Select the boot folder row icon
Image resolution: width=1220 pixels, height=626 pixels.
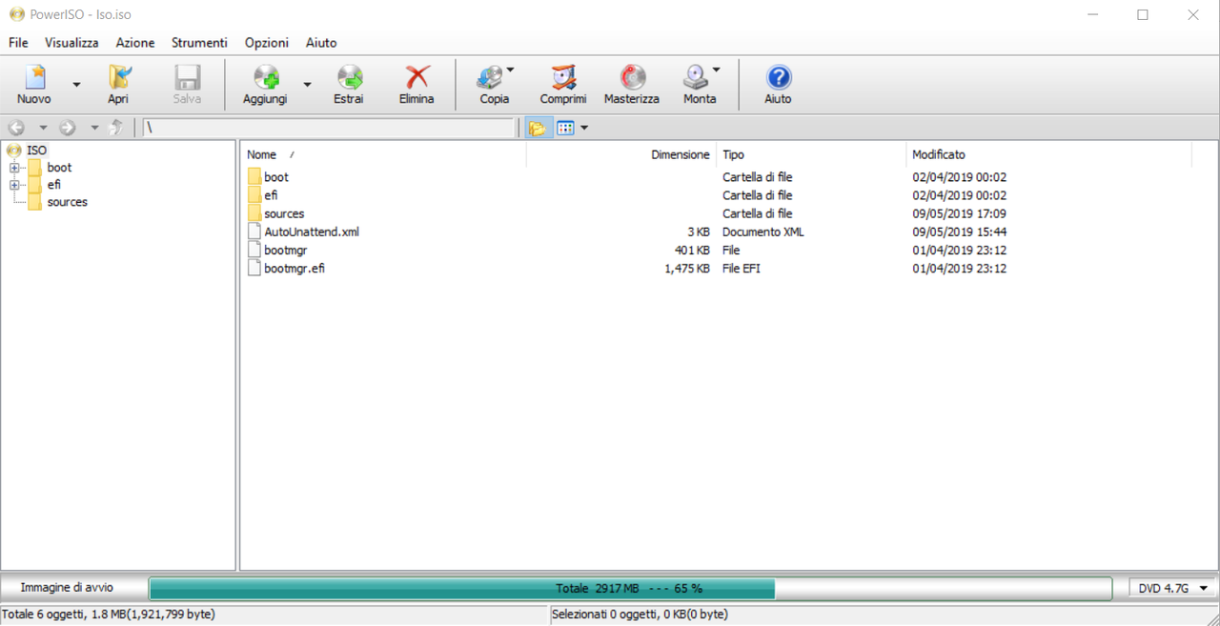(254, 177)
